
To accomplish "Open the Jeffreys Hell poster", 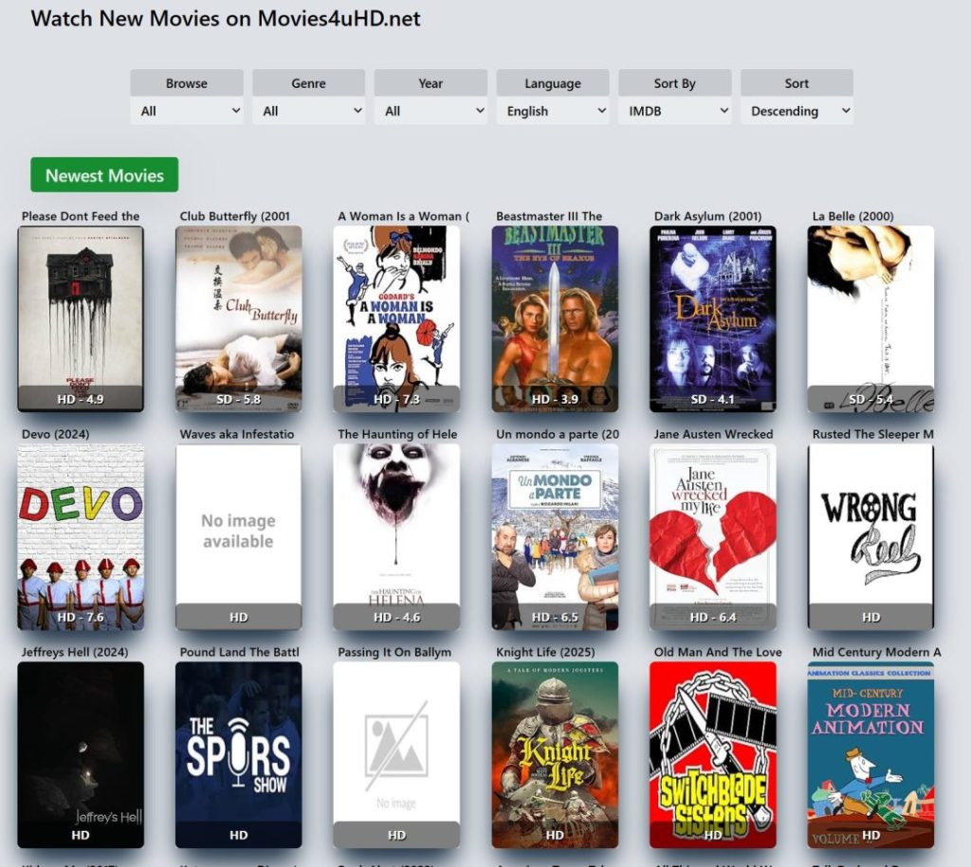I will tap(81, 755).
